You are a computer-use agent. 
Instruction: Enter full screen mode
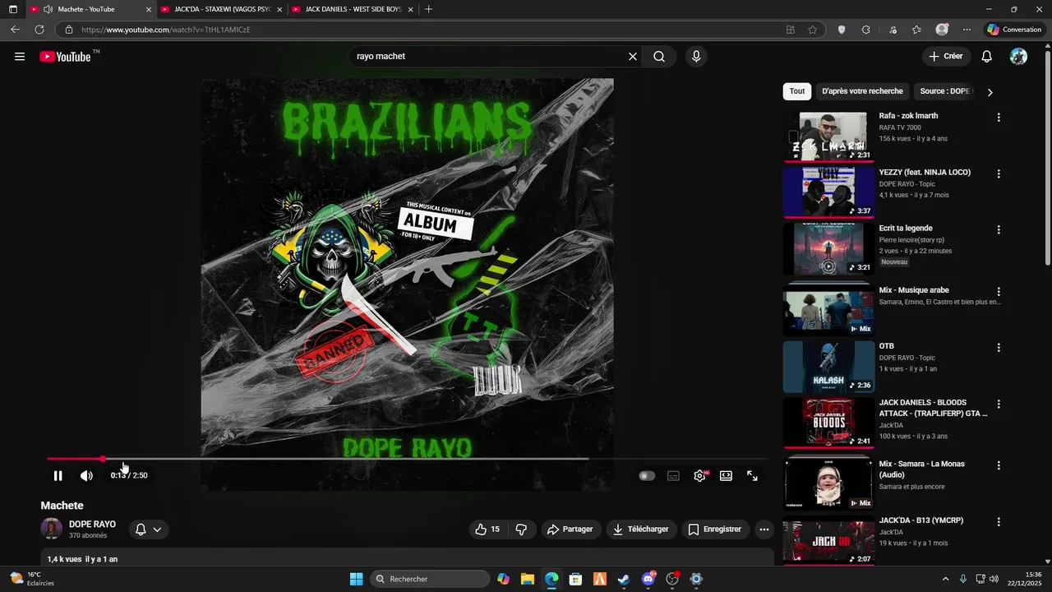click(752, 476)
